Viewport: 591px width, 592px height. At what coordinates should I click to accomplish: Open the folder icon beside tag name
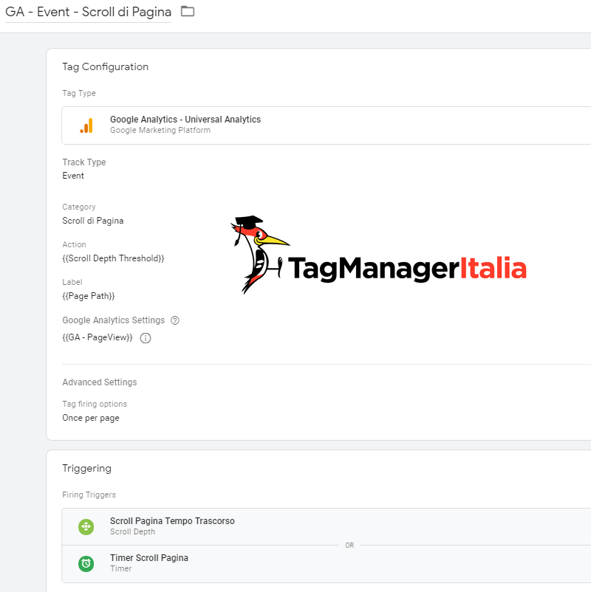(x=188, y=11)
